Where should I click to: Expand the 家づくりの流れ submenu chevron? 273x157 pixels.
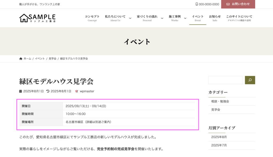(162, 18)
